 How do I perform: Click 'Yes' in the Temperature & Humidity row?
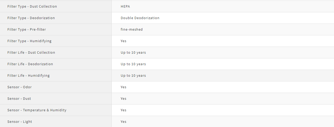(x=124, y=110)
